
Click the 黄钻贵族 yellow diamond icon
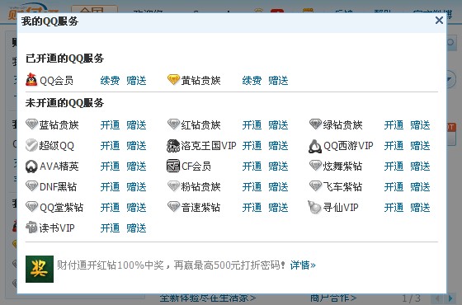pyautogui.click(x=173, y=79)
